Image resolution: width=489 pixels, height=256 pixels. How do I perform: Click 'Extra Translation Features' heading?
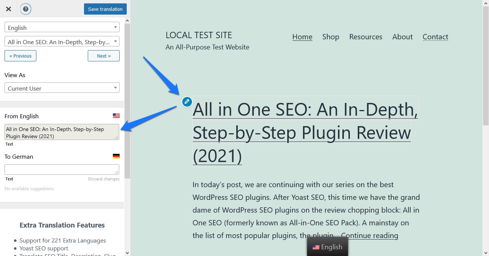coord(62,225)
